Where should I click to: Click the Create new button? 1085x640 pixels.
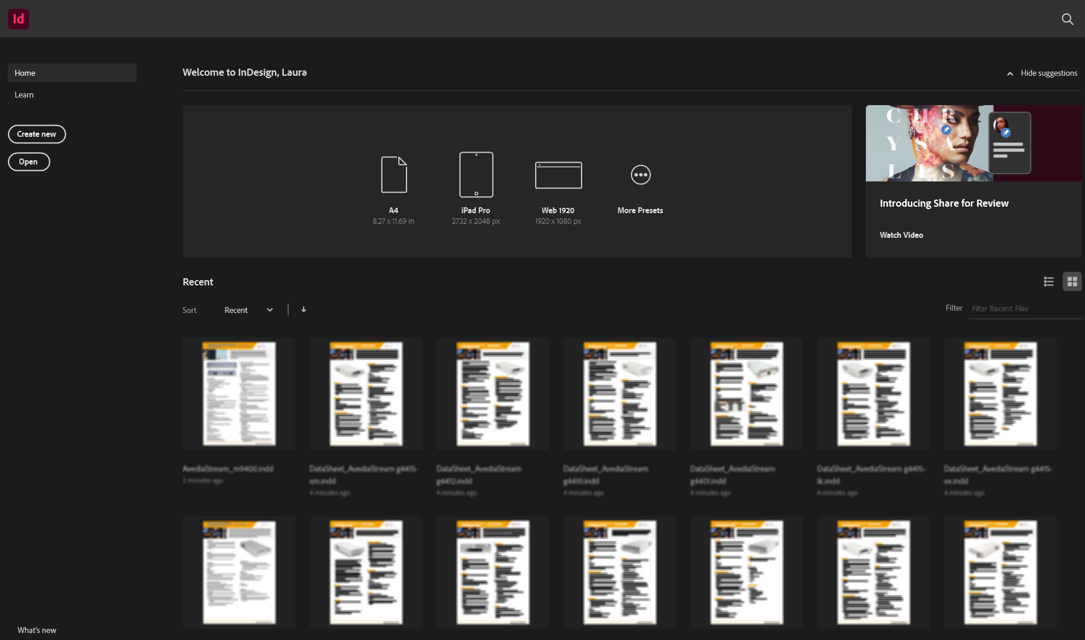click(36, 134)
